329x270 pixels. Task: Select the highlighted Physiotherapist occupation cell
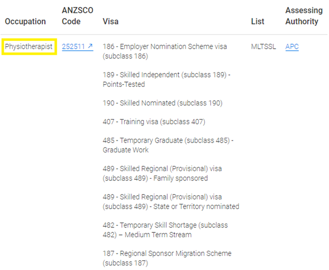coord(28,46)
